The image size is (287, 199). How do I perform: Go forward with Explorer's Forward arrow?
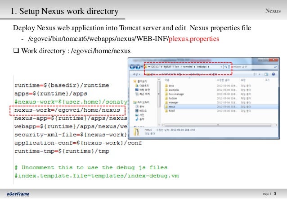click(x=138, y=67)
